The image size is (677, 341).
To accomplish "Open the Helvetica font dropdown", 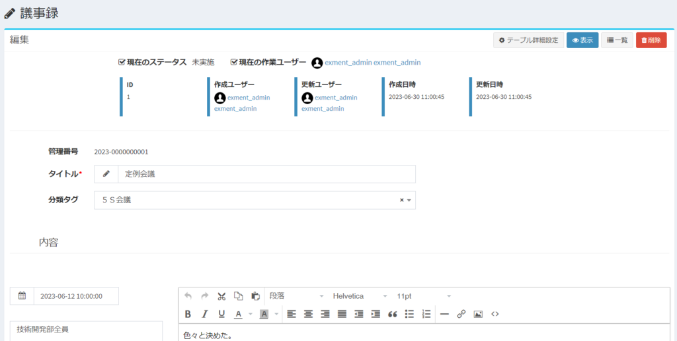I will [x=360, y=296].
